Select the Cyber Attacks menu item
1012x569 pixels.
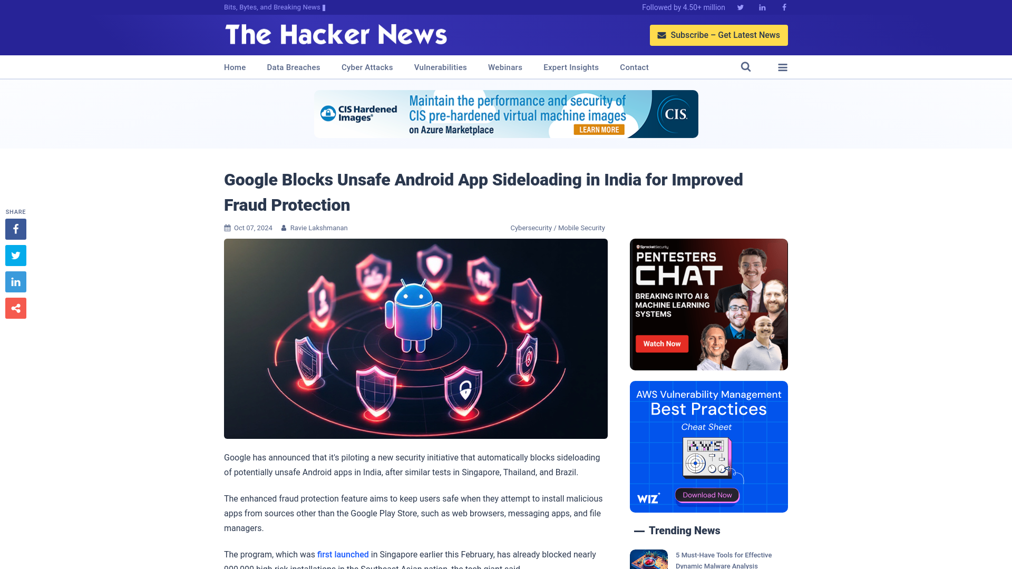[367, 67]
